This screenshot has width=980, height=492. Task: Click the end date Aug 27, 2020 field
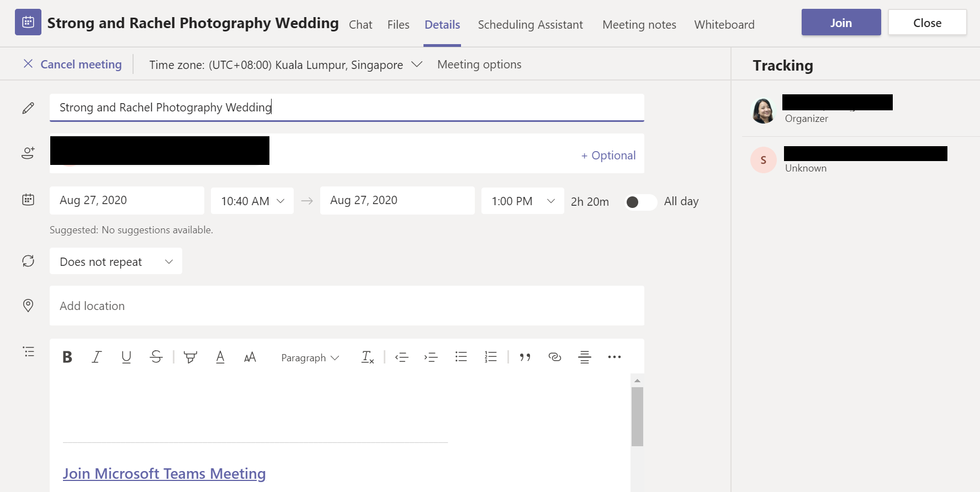[398, 200]
